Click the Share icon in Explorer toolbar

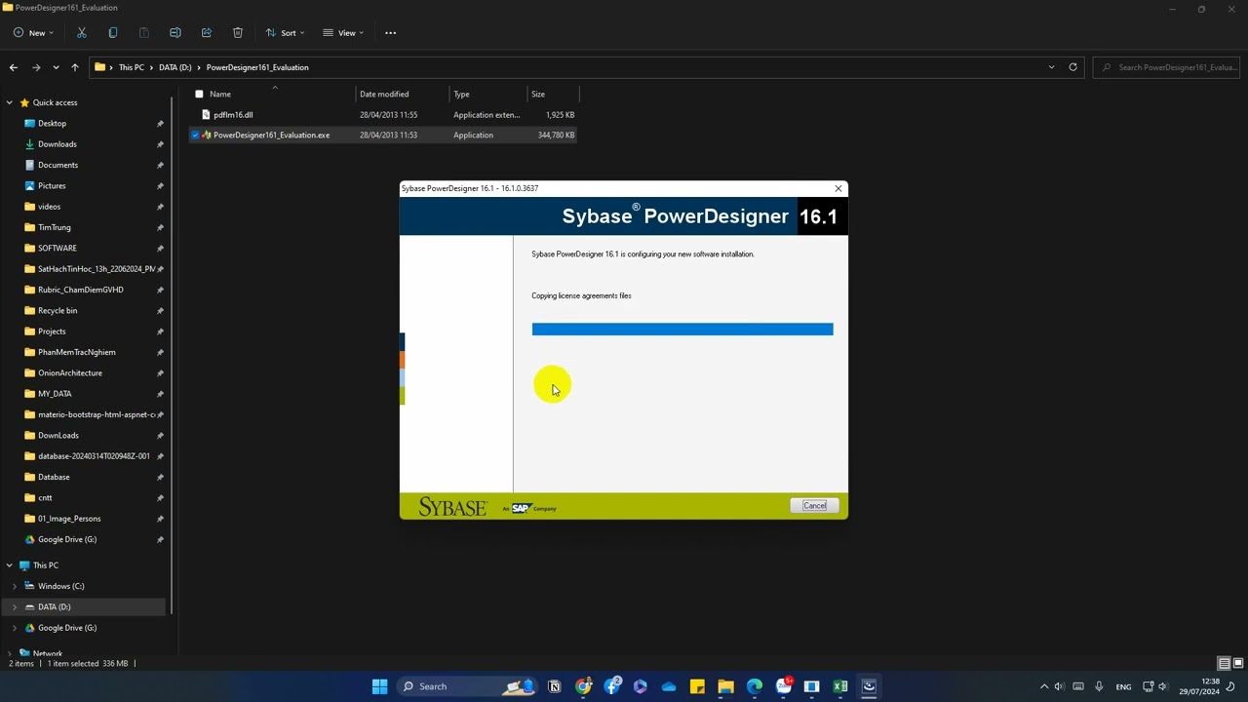click(207, 33)
